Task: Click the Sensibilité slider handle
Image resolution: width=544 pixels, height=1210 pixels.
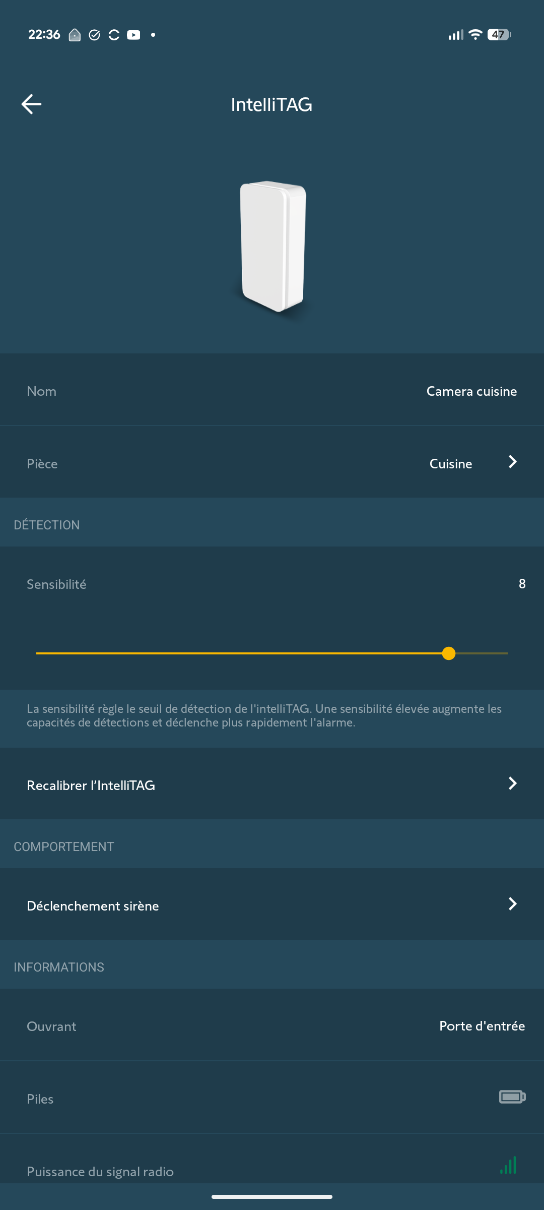Action: click(x=449, y=653)
